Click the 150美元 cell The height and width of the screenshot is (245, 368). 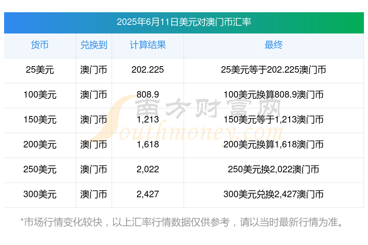40,120
